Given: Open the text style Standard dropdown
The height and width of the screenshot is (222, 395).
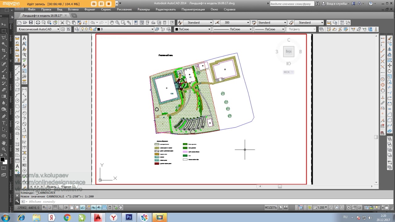Looking at the screenshot, I should click(211, 23).
